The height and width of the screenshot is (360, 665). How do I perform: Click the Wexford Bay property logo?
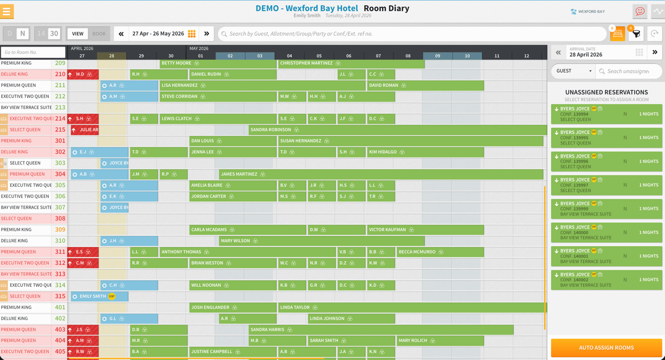[588, 11]
